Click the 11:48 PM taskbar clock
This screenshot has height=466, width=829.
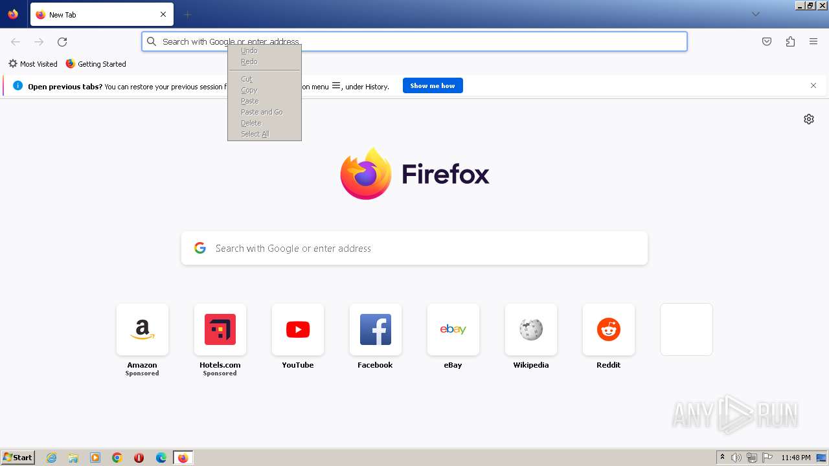[796, 458]
